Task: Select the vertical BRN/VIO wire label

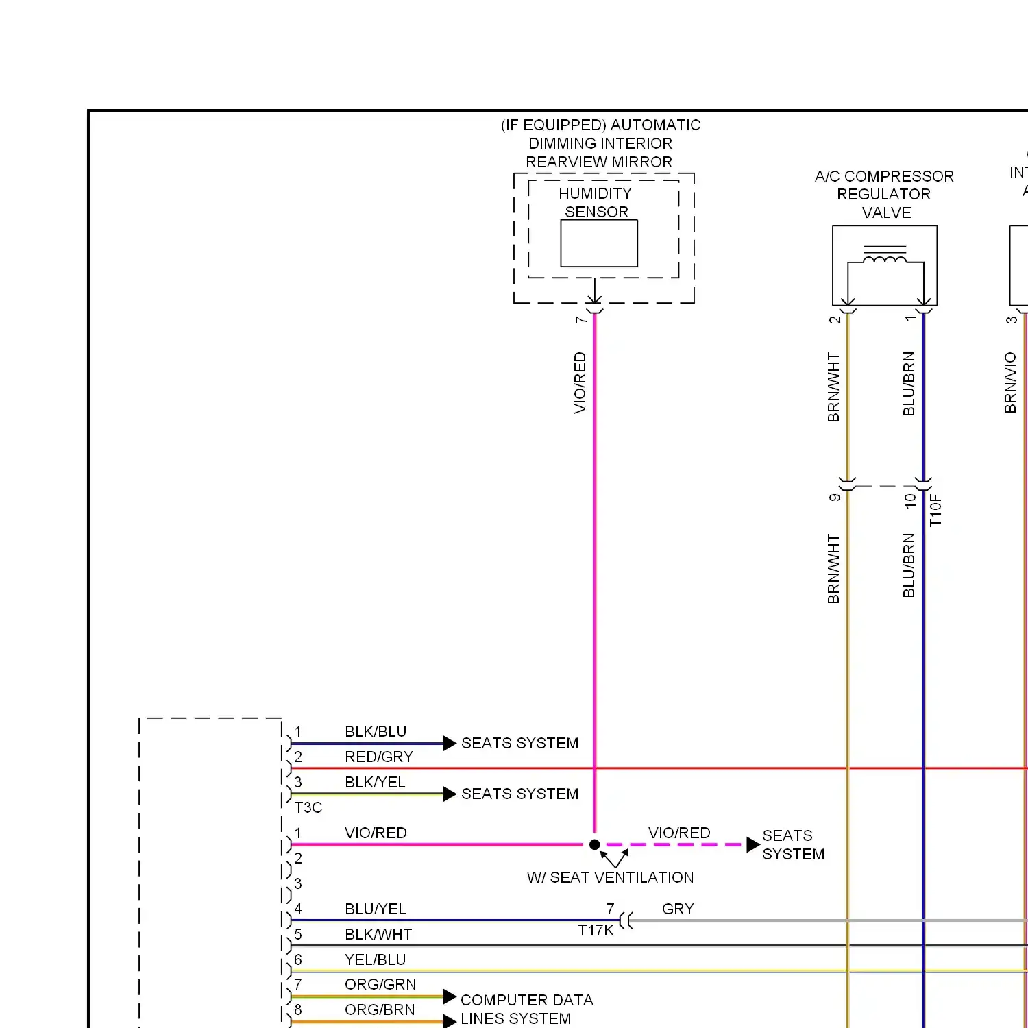Action: point(1010,382)
